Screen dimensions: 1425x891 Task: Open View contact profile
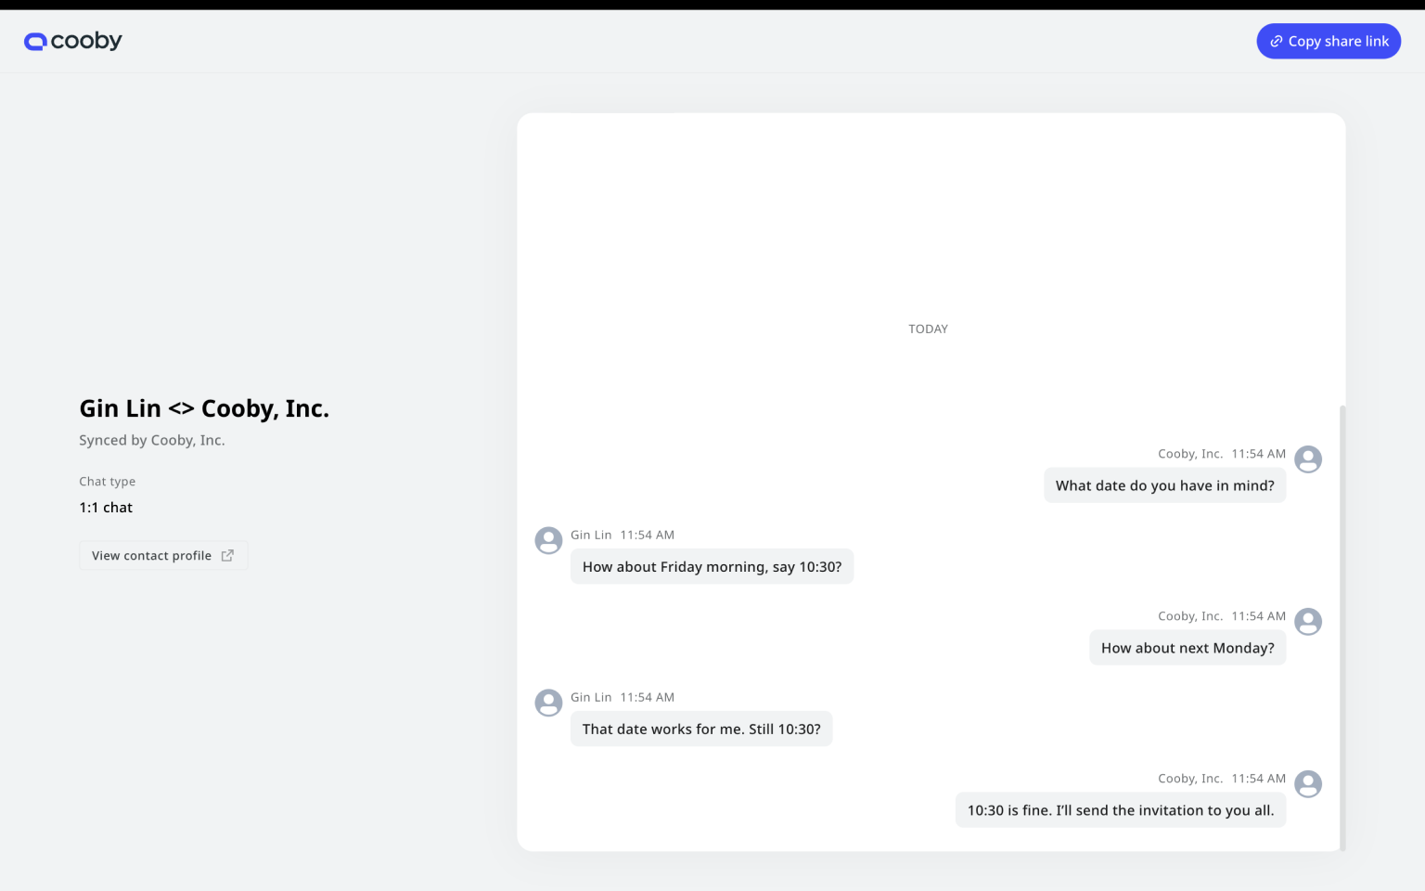click(163, 555)
